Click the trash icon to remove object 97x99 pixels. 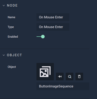coord(79,76)
